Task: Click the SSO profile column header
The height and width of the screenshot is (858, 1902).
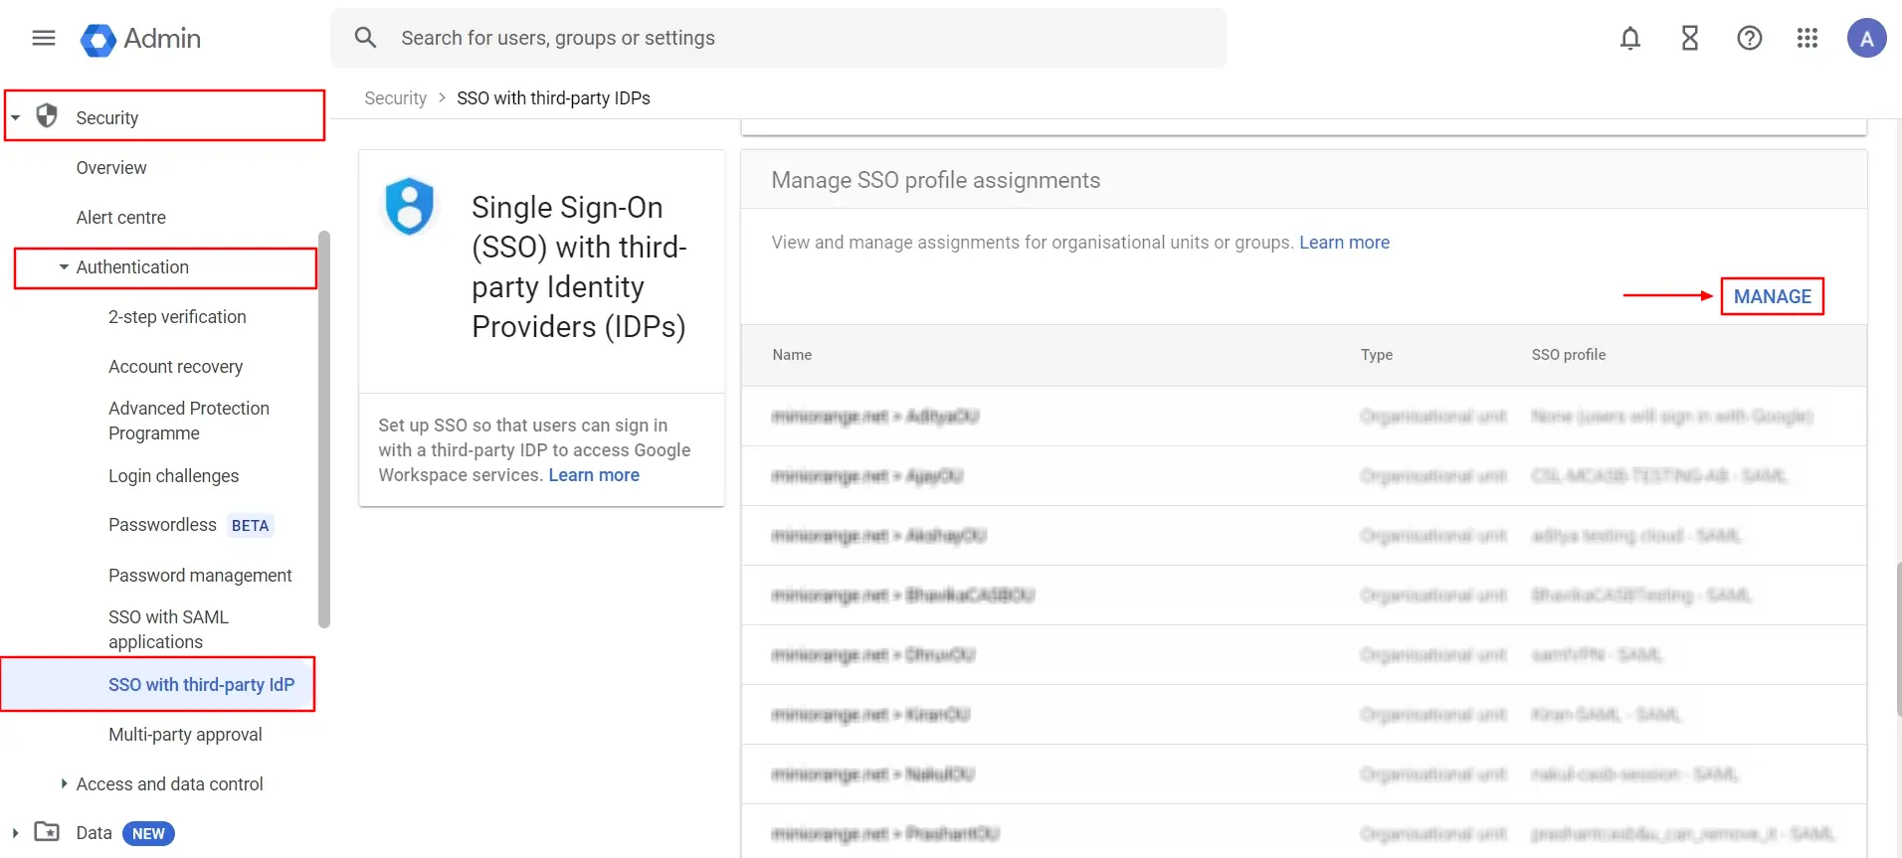Action: [x=1569, y=355]
